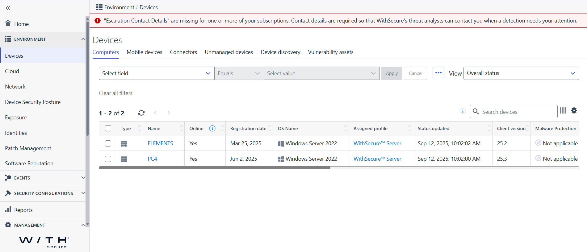Click the Reports bar chart icon
587x252 pixels.
[8, 209]
